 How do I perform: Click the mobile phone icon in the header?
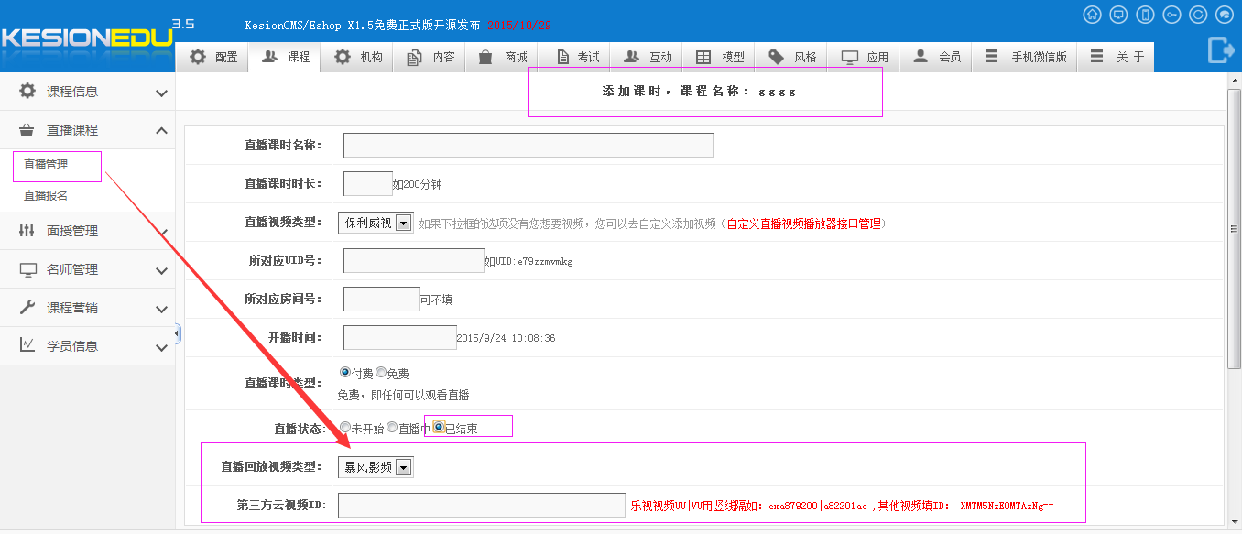pos(1145,15)
